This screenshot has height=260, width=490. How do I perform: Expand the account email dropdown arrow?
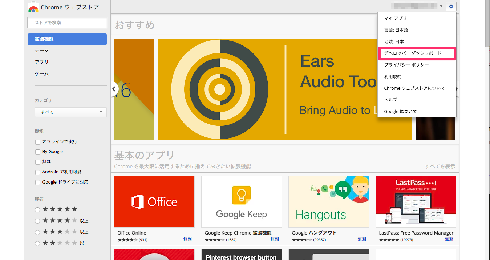[x=441, y=6]
